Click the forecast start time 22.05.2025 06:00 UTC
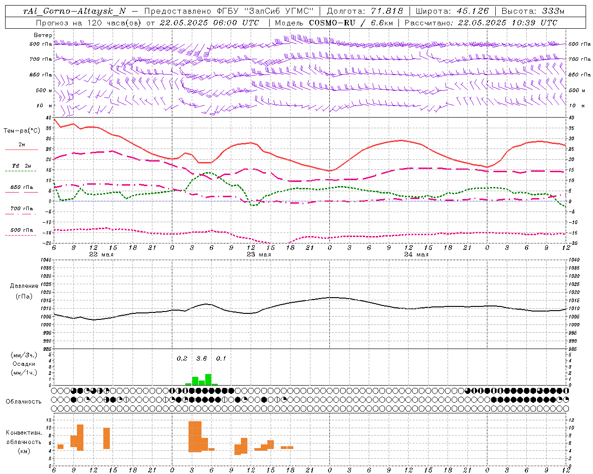 209,23
